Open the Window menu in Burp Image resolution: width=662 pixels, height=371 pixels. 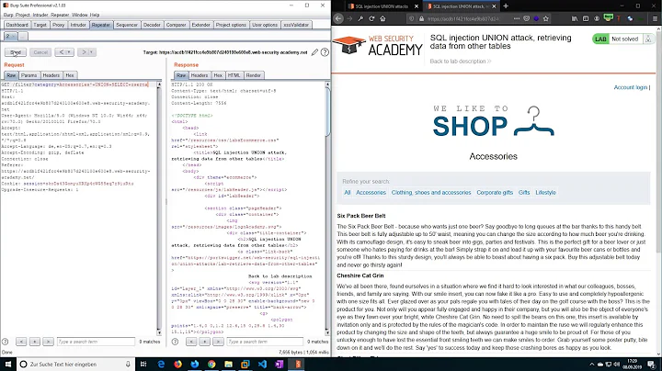(80, 15)
